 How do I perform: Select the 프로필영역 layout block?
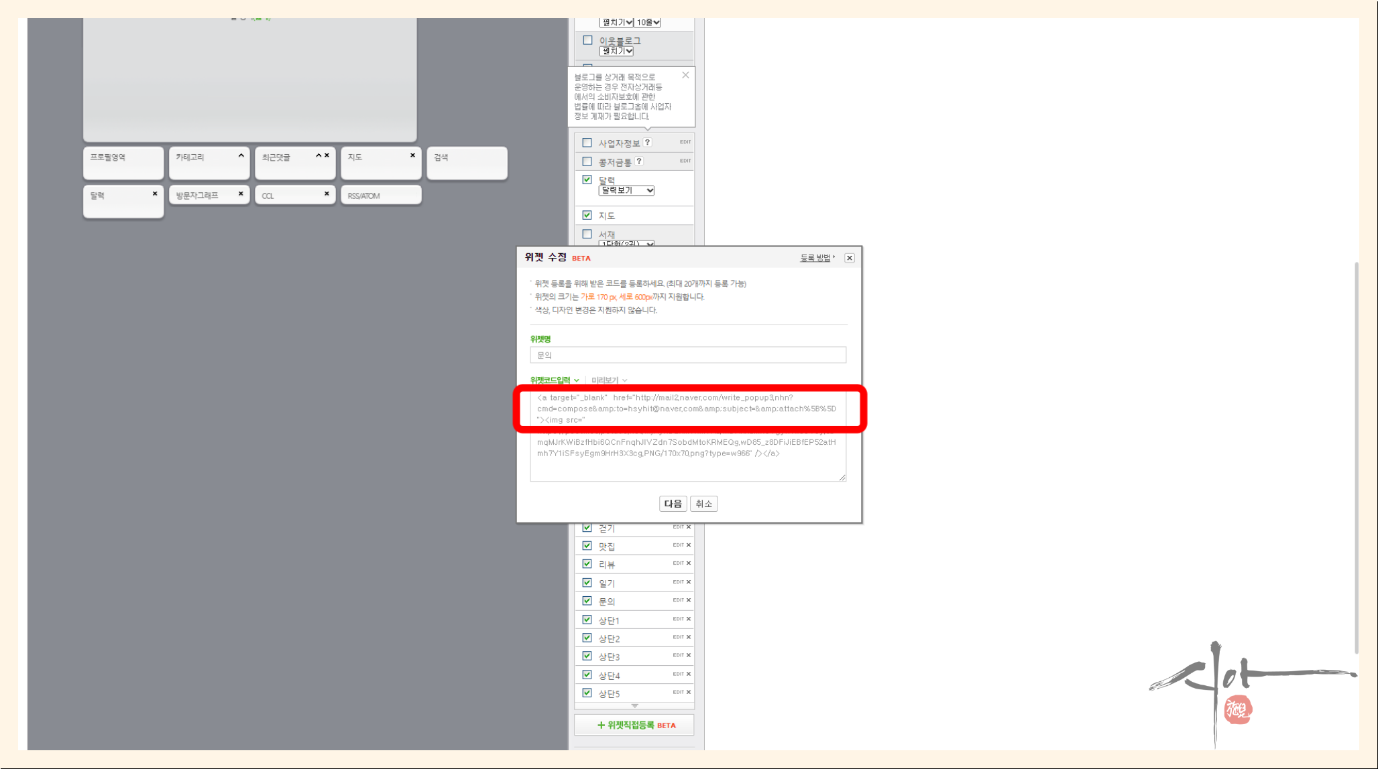click(x=123, y=163)
